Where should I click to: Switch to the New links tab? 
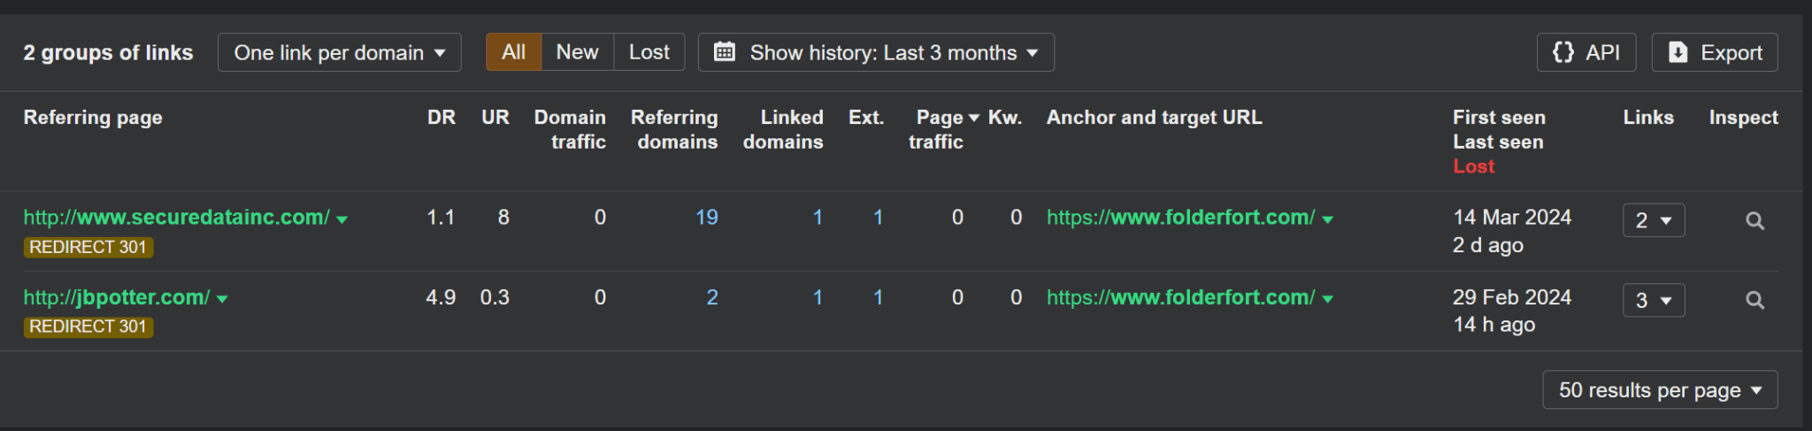click(577, 53)
